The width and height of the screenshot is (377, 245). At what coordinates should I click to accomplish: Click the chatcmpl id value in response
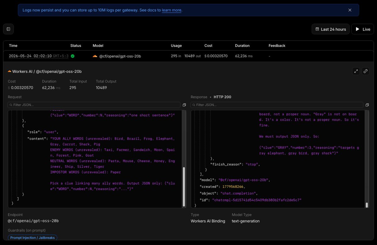(x=257, y=200)
